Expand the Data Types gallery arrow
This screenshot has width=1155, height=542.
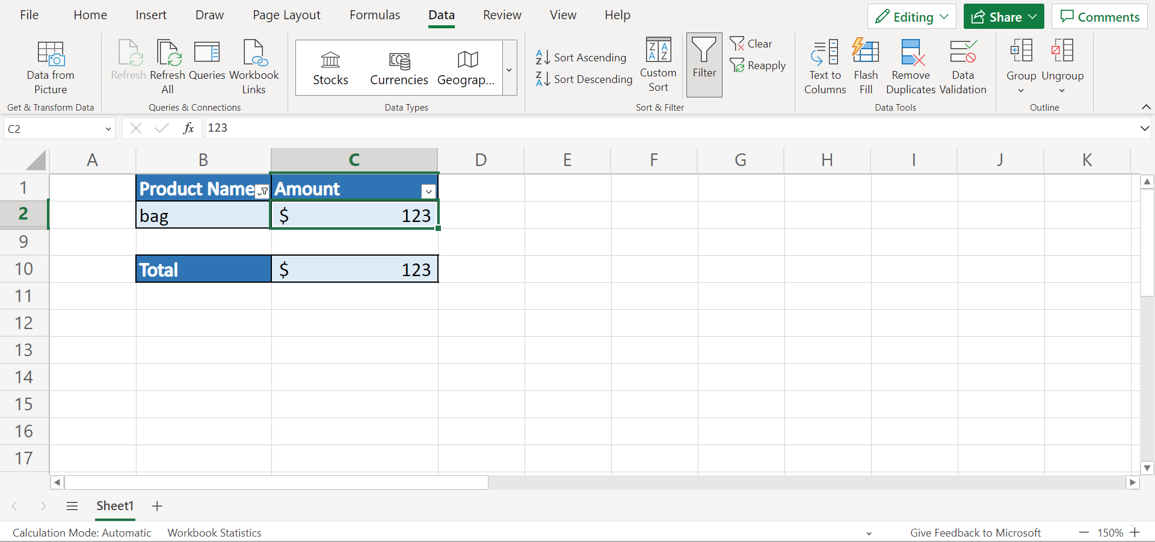(x=509, y=70)
